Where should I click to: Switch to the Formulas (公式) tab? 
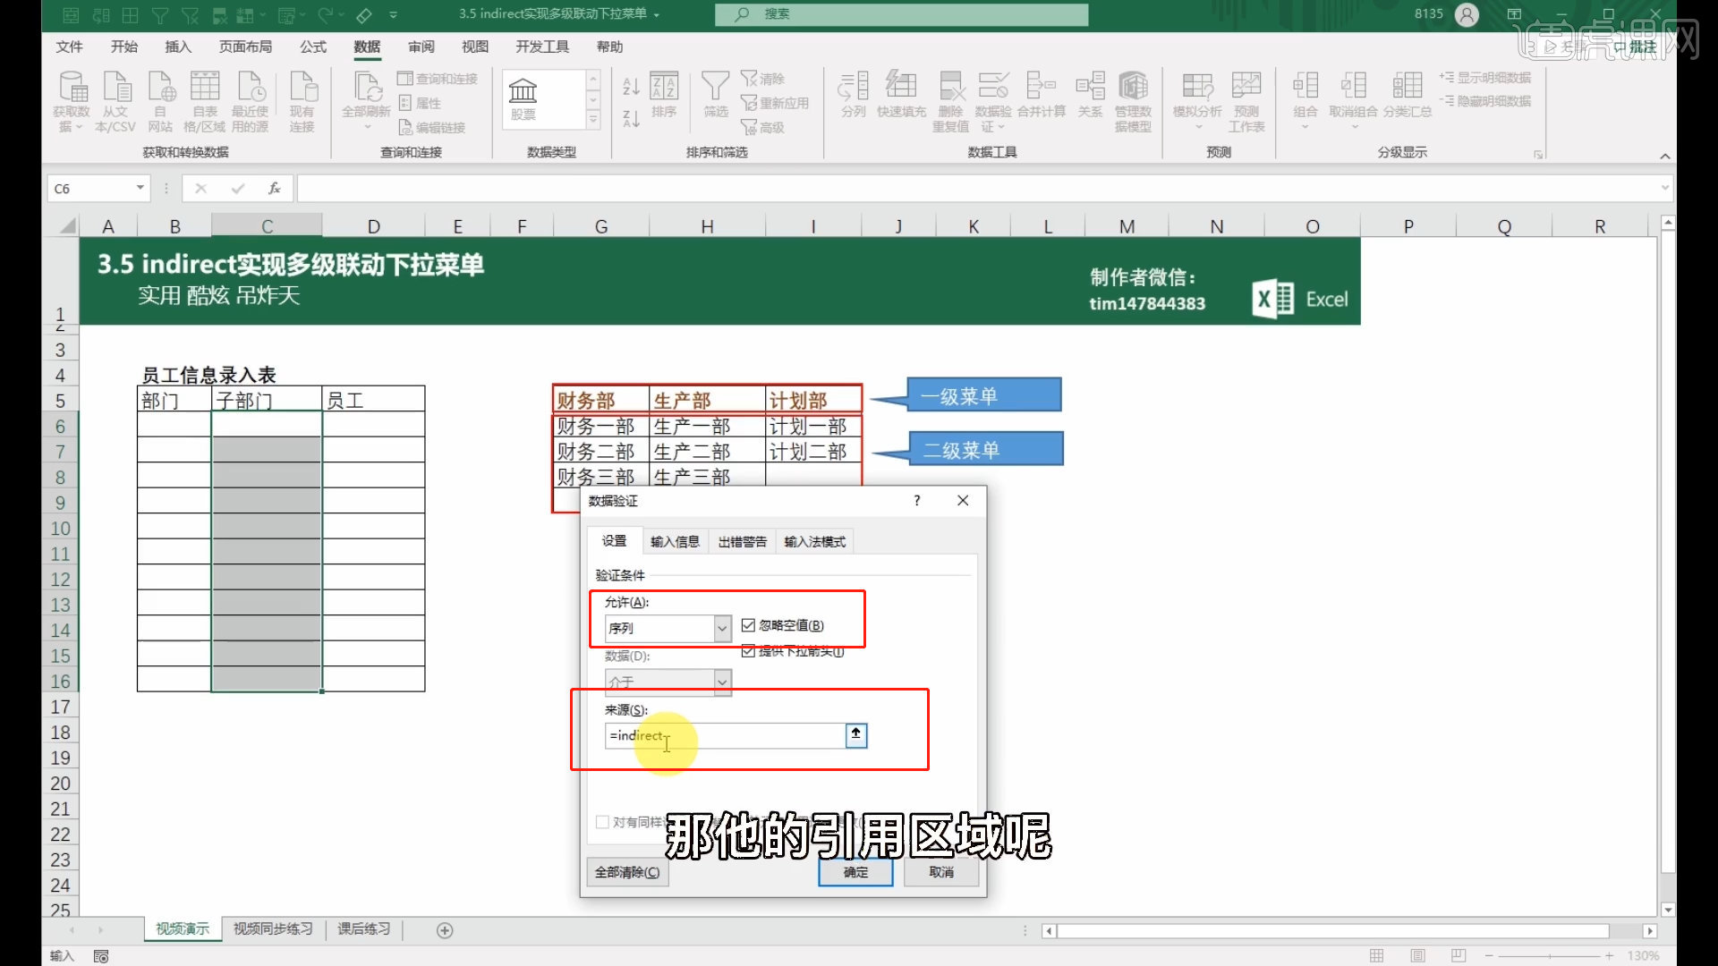[x=313, y=47]
